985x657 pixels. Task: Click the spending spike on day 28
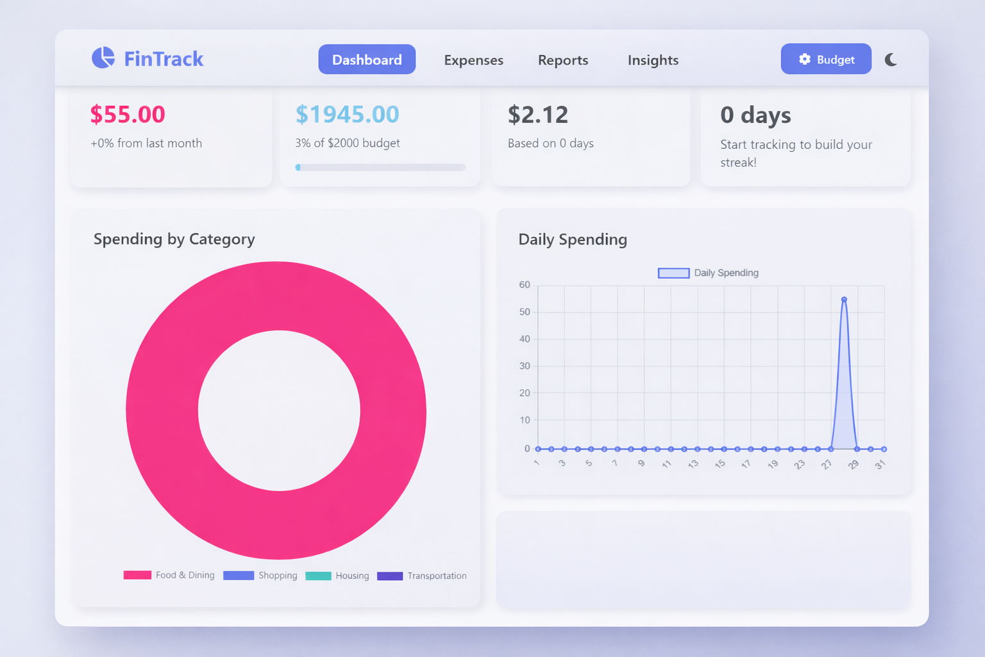pyautogui.click(x=844, y=299)
